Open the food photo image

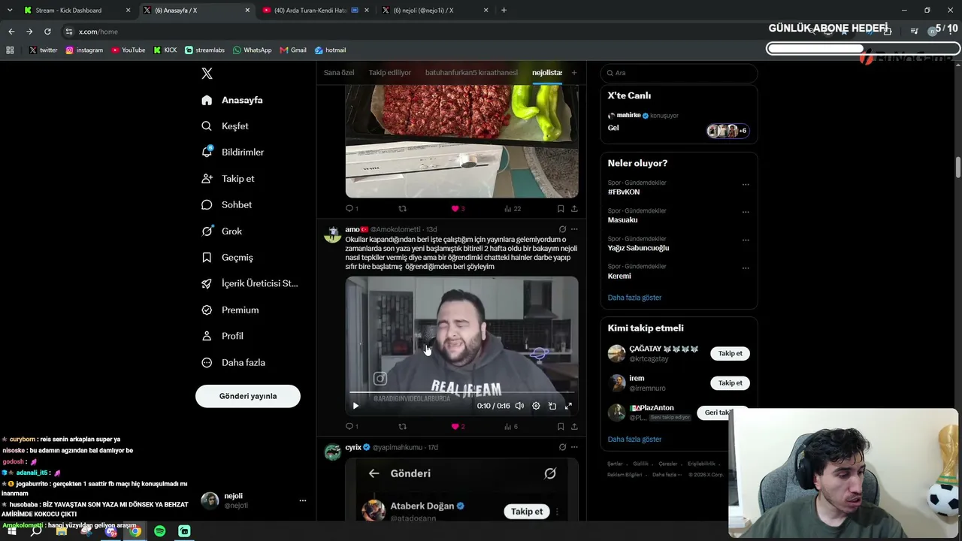[x=461, y=141]
